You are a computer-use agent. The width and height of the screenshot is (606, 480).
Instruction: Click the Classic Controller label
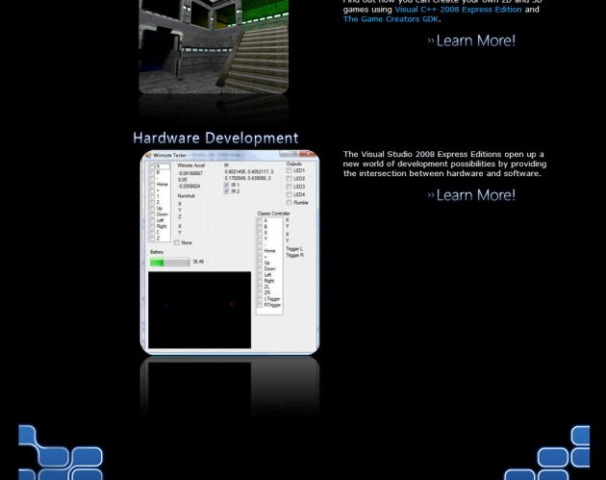(273, 214)
